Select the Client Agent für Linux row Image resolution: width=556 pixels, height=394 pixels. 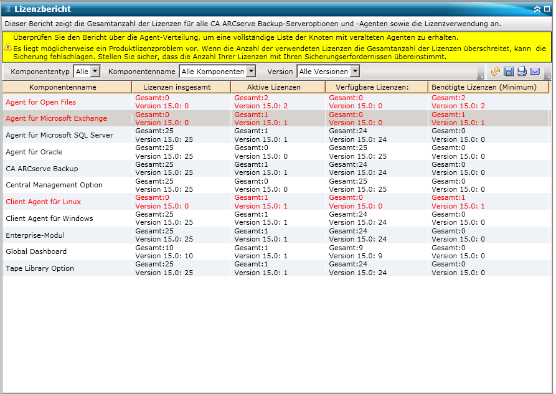click(276, 202)
